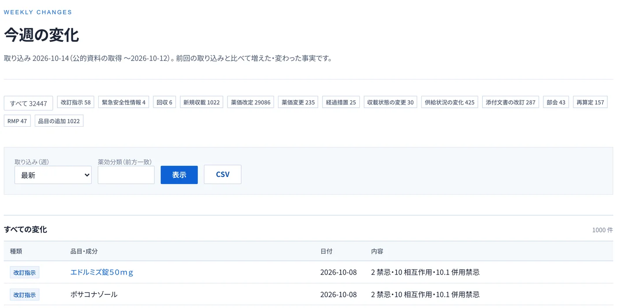Click the 1000 件 count label
This screenshot has width=617, height=308.
click(602, 230)
